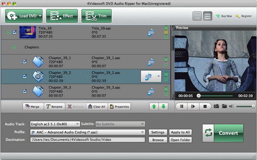Uncheck the Title_39 checkbox

[15, 32]
